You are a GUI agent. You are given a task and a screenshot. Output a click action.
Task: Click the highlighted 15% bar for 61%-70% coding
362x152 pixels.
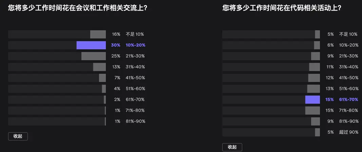coord(312,100)
